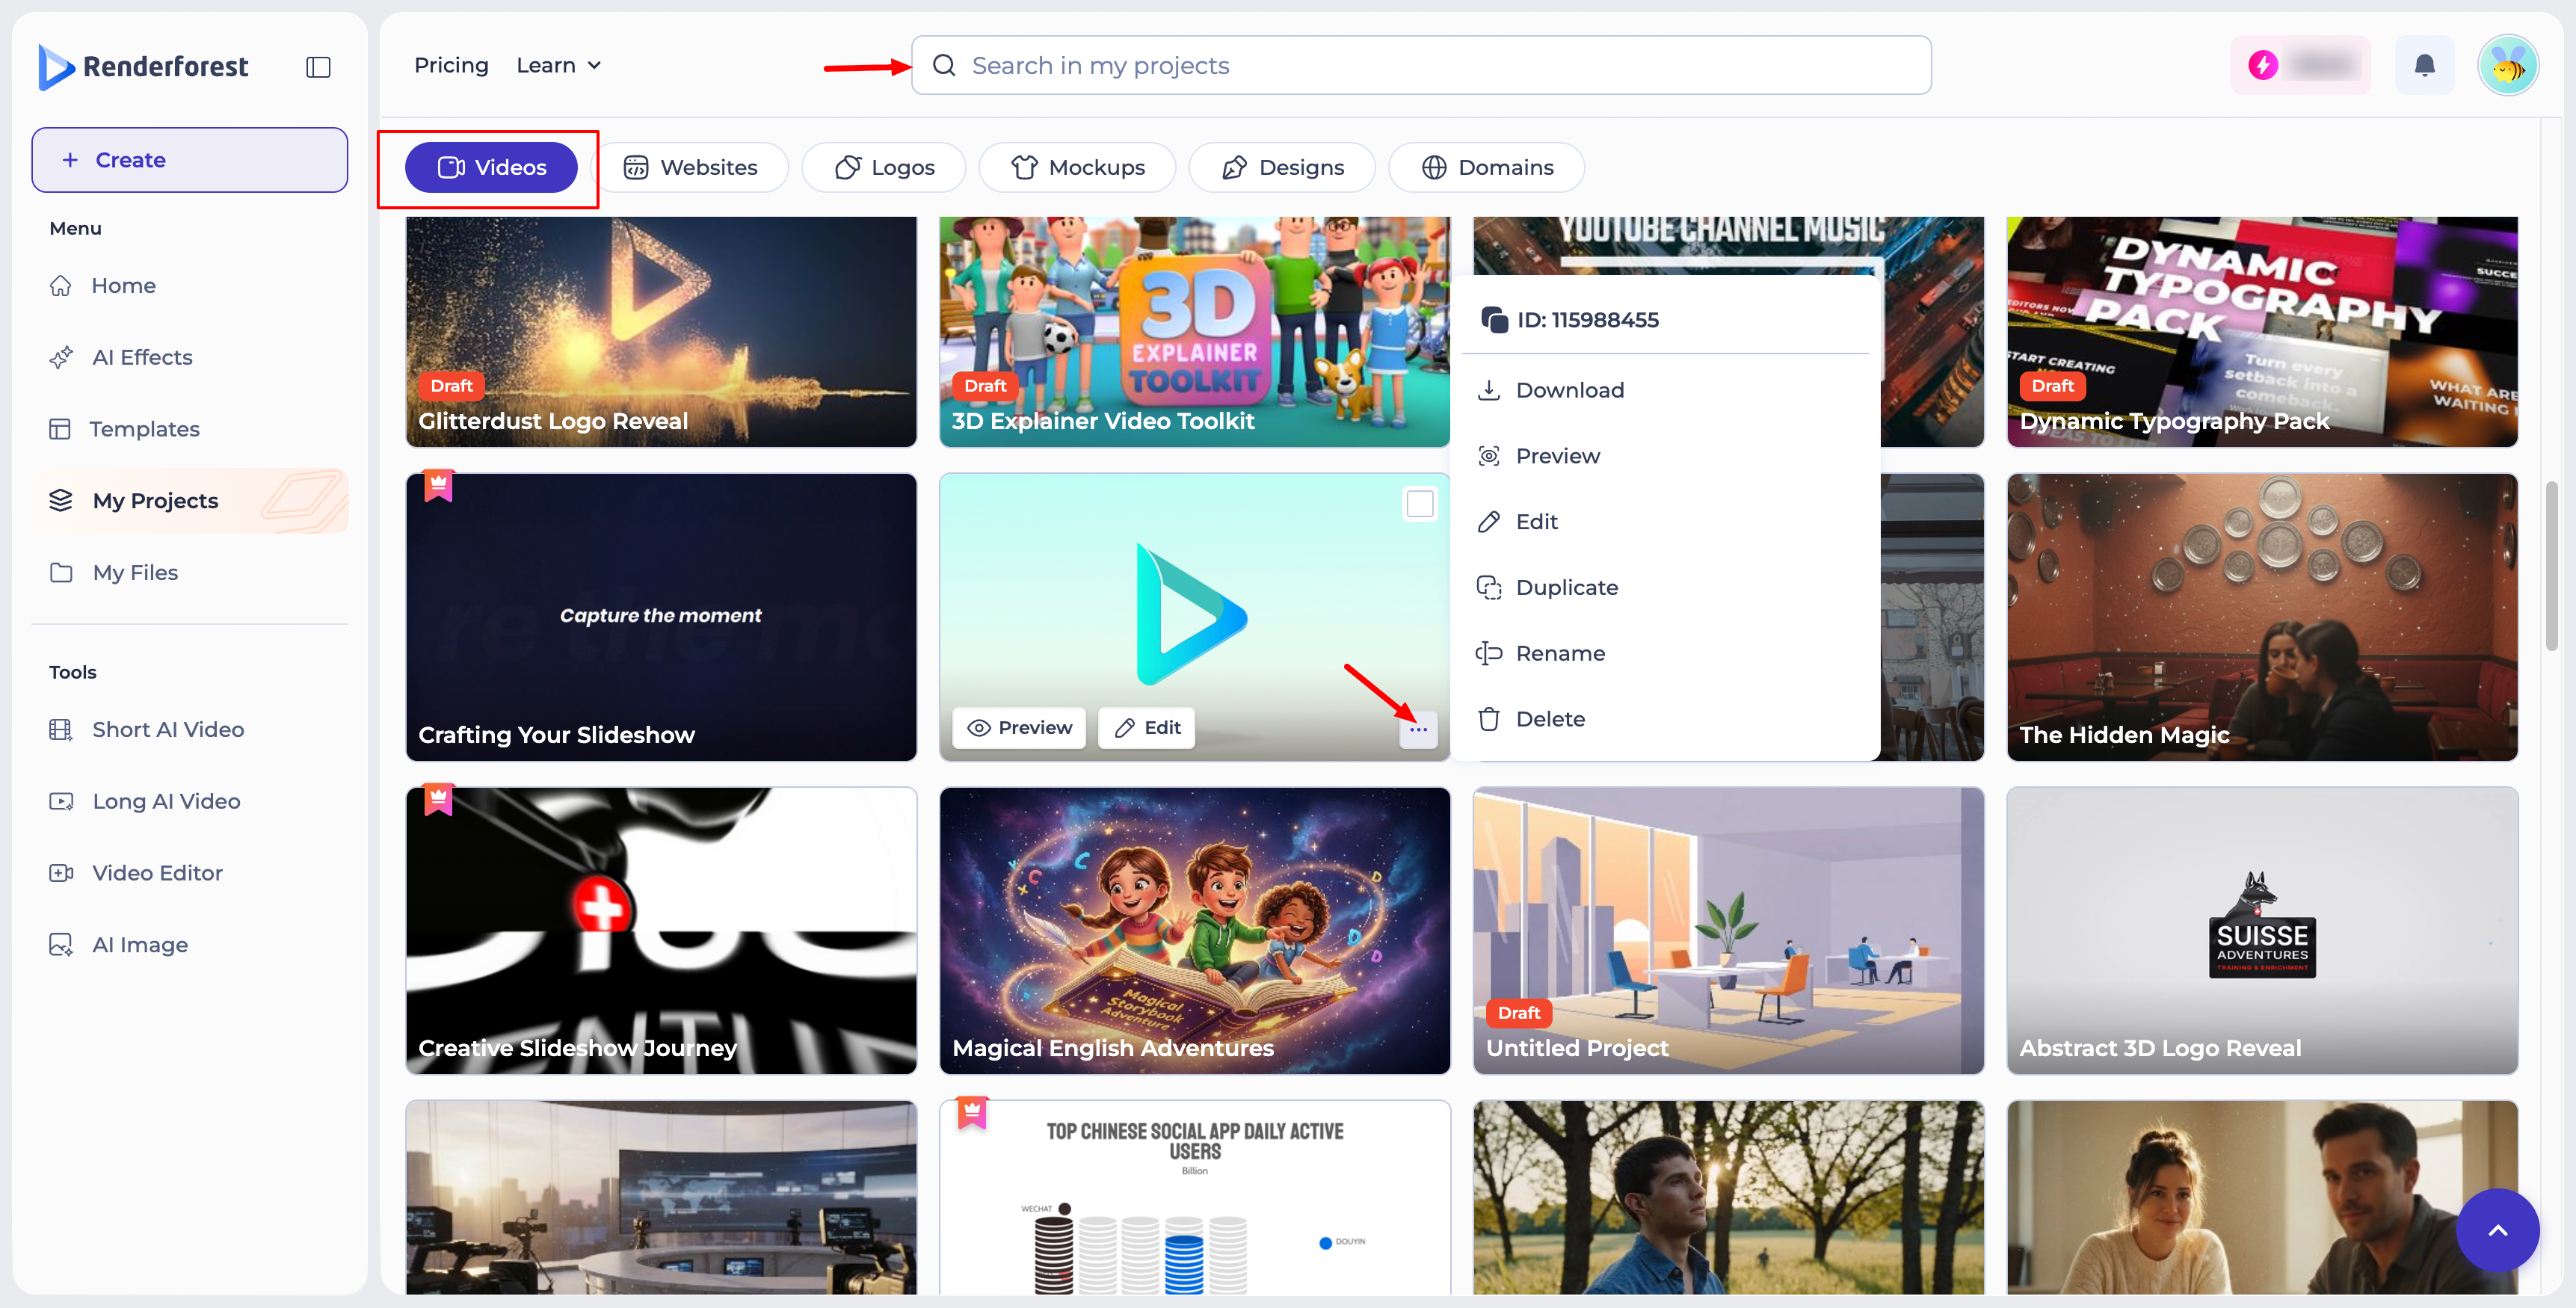Click the Search in my projects field

1421,66
